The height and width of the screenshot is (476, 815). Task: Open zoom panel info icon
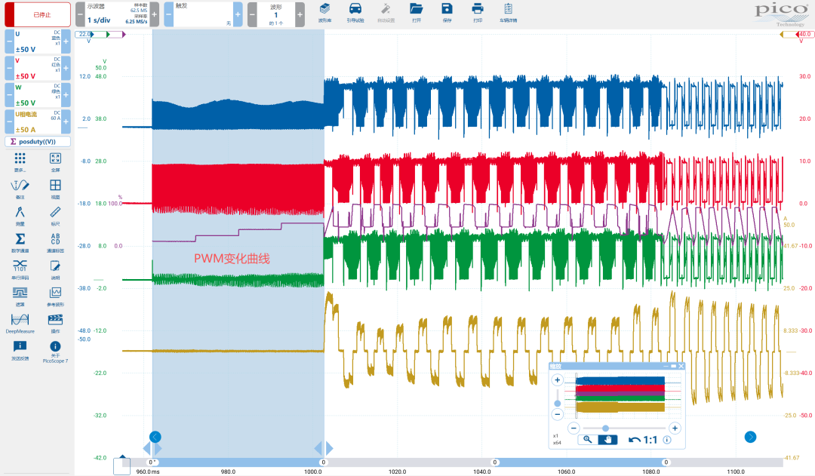(667, 440)
